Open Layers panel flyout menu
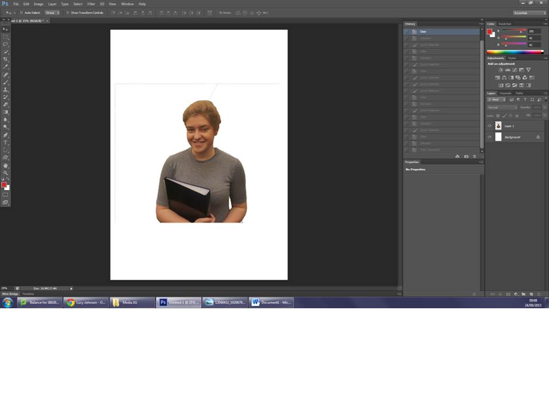This screenshot has width=549, height=411. tap(545, 93)
